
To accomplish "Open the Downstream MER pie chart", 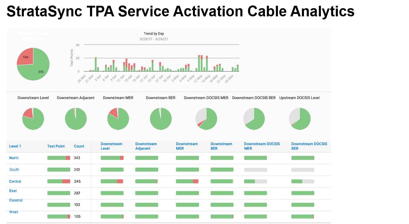I will pos(118,119).
